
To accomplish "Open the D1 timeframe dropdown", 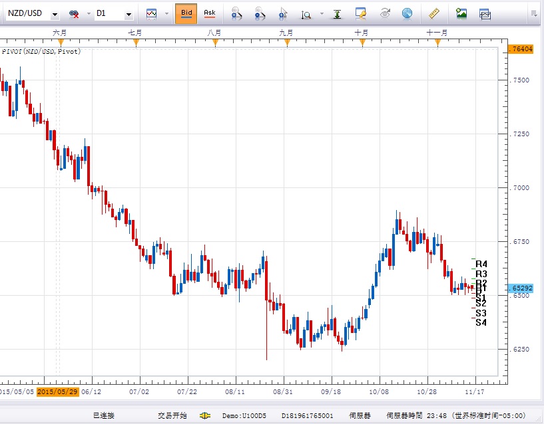I will tap(129, 13).
